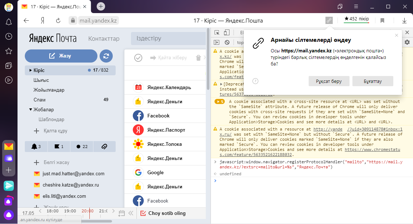Expand the Кіріс folder triangle

pyautogui.click(x=31, y=70)
